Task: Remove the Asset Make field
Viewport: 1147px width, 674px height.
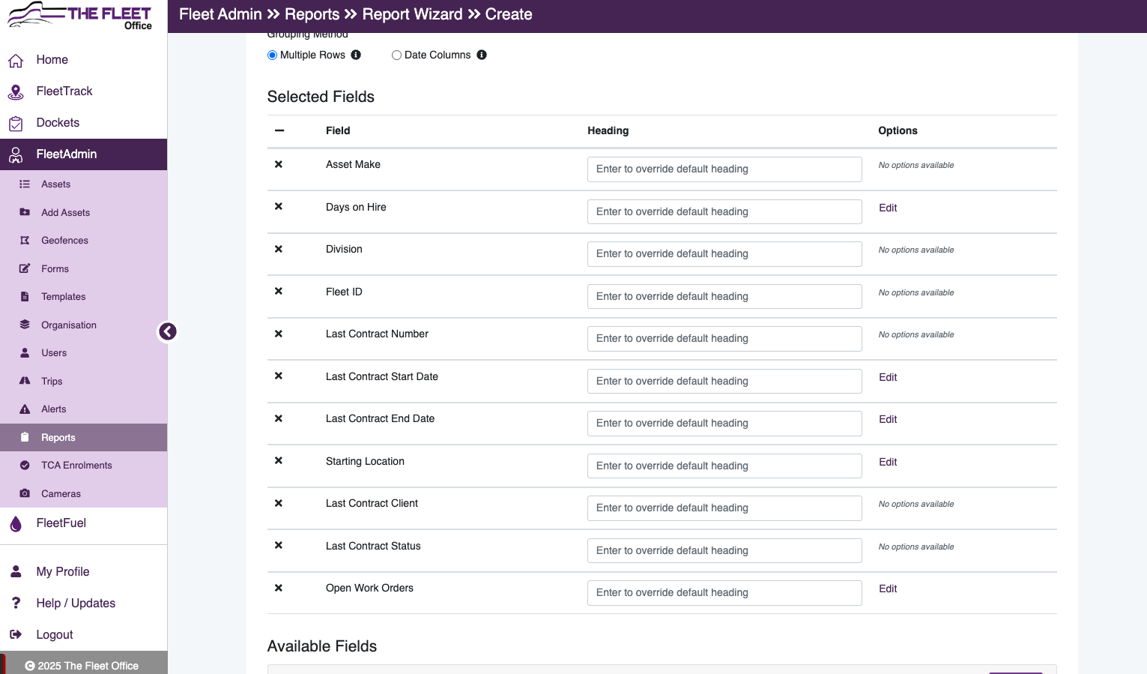Action: click(279, 164)
